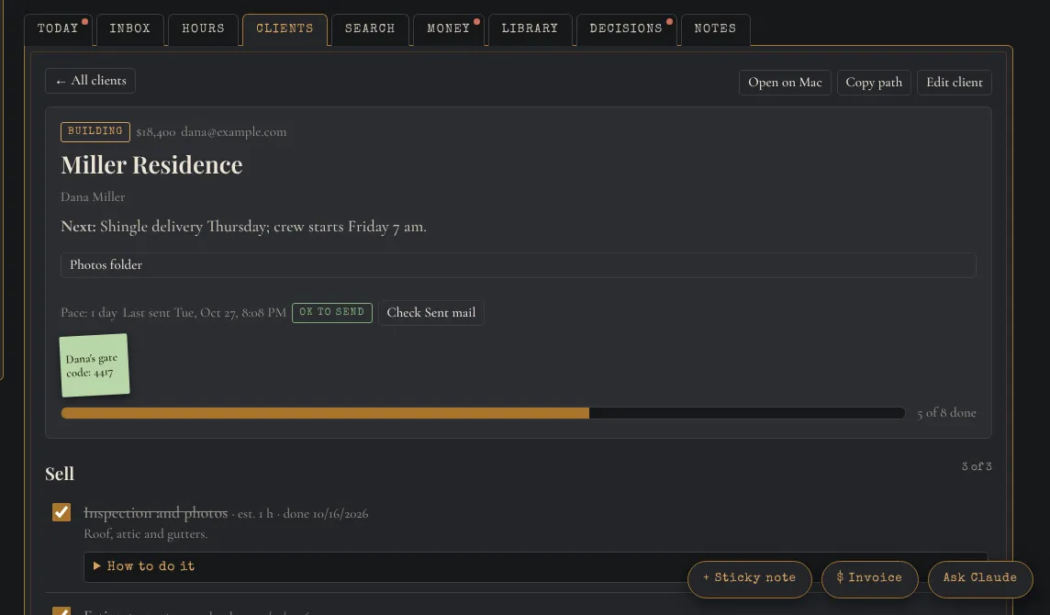The image size is (1050, 615).
Task: Click the 5 of 8 done label
Action: [946, 413]
